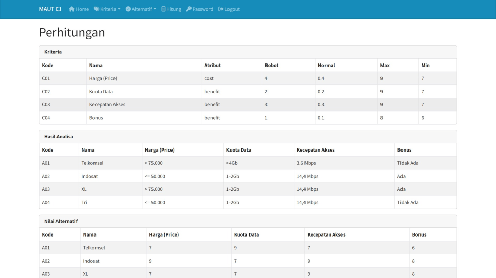Click the Tri name cell in Hasil Analisa
Viewport: 496px width, 278px height.
click(84, 203)
